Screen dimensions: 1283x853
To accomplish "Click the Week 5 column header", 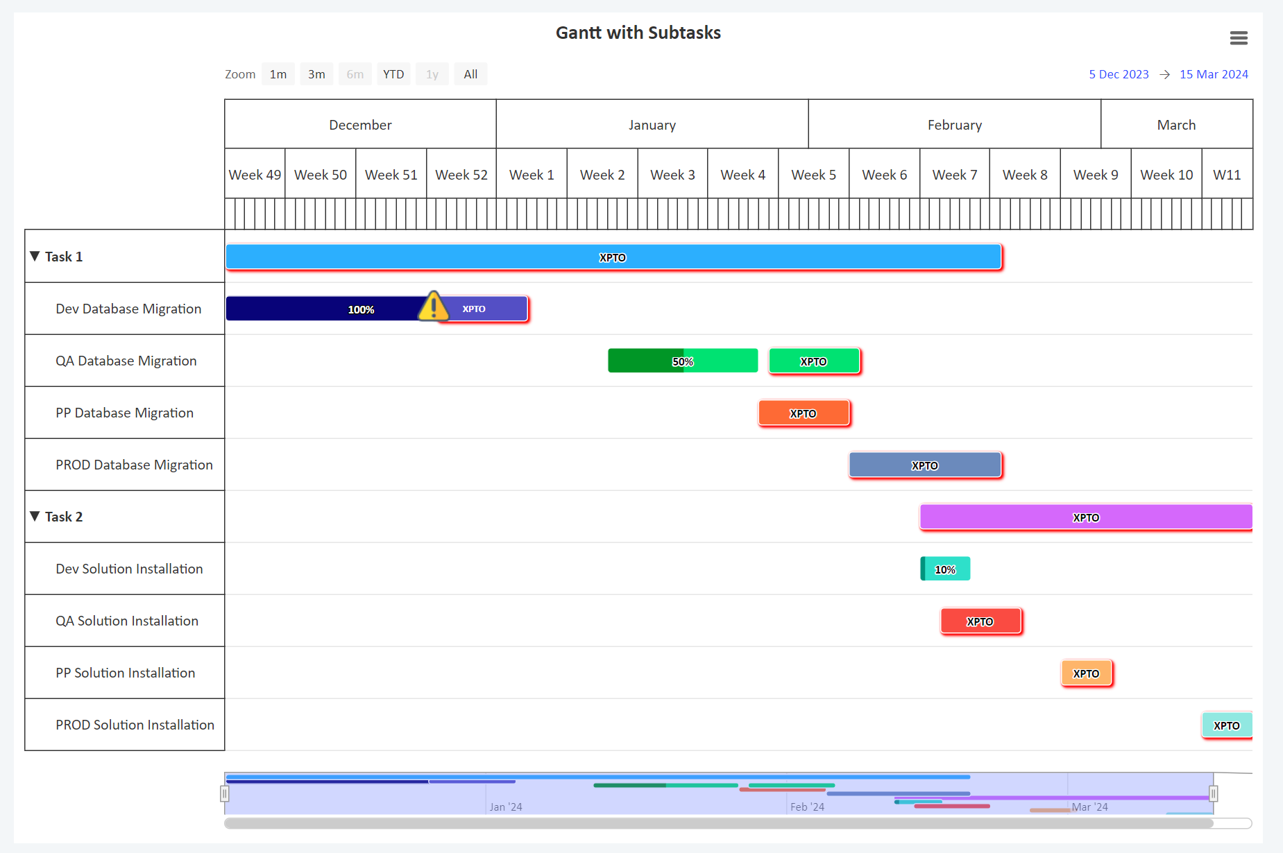I will [x=813, y=174].
